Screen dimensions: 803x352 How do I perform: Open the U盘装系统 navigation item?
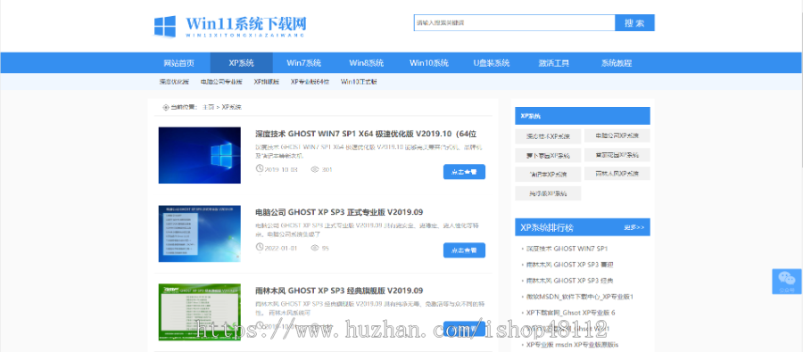pyautogui.click(x=491, y=63)
